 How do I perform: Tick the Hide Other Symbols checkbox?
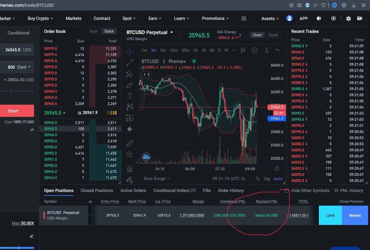coord(287,191)
